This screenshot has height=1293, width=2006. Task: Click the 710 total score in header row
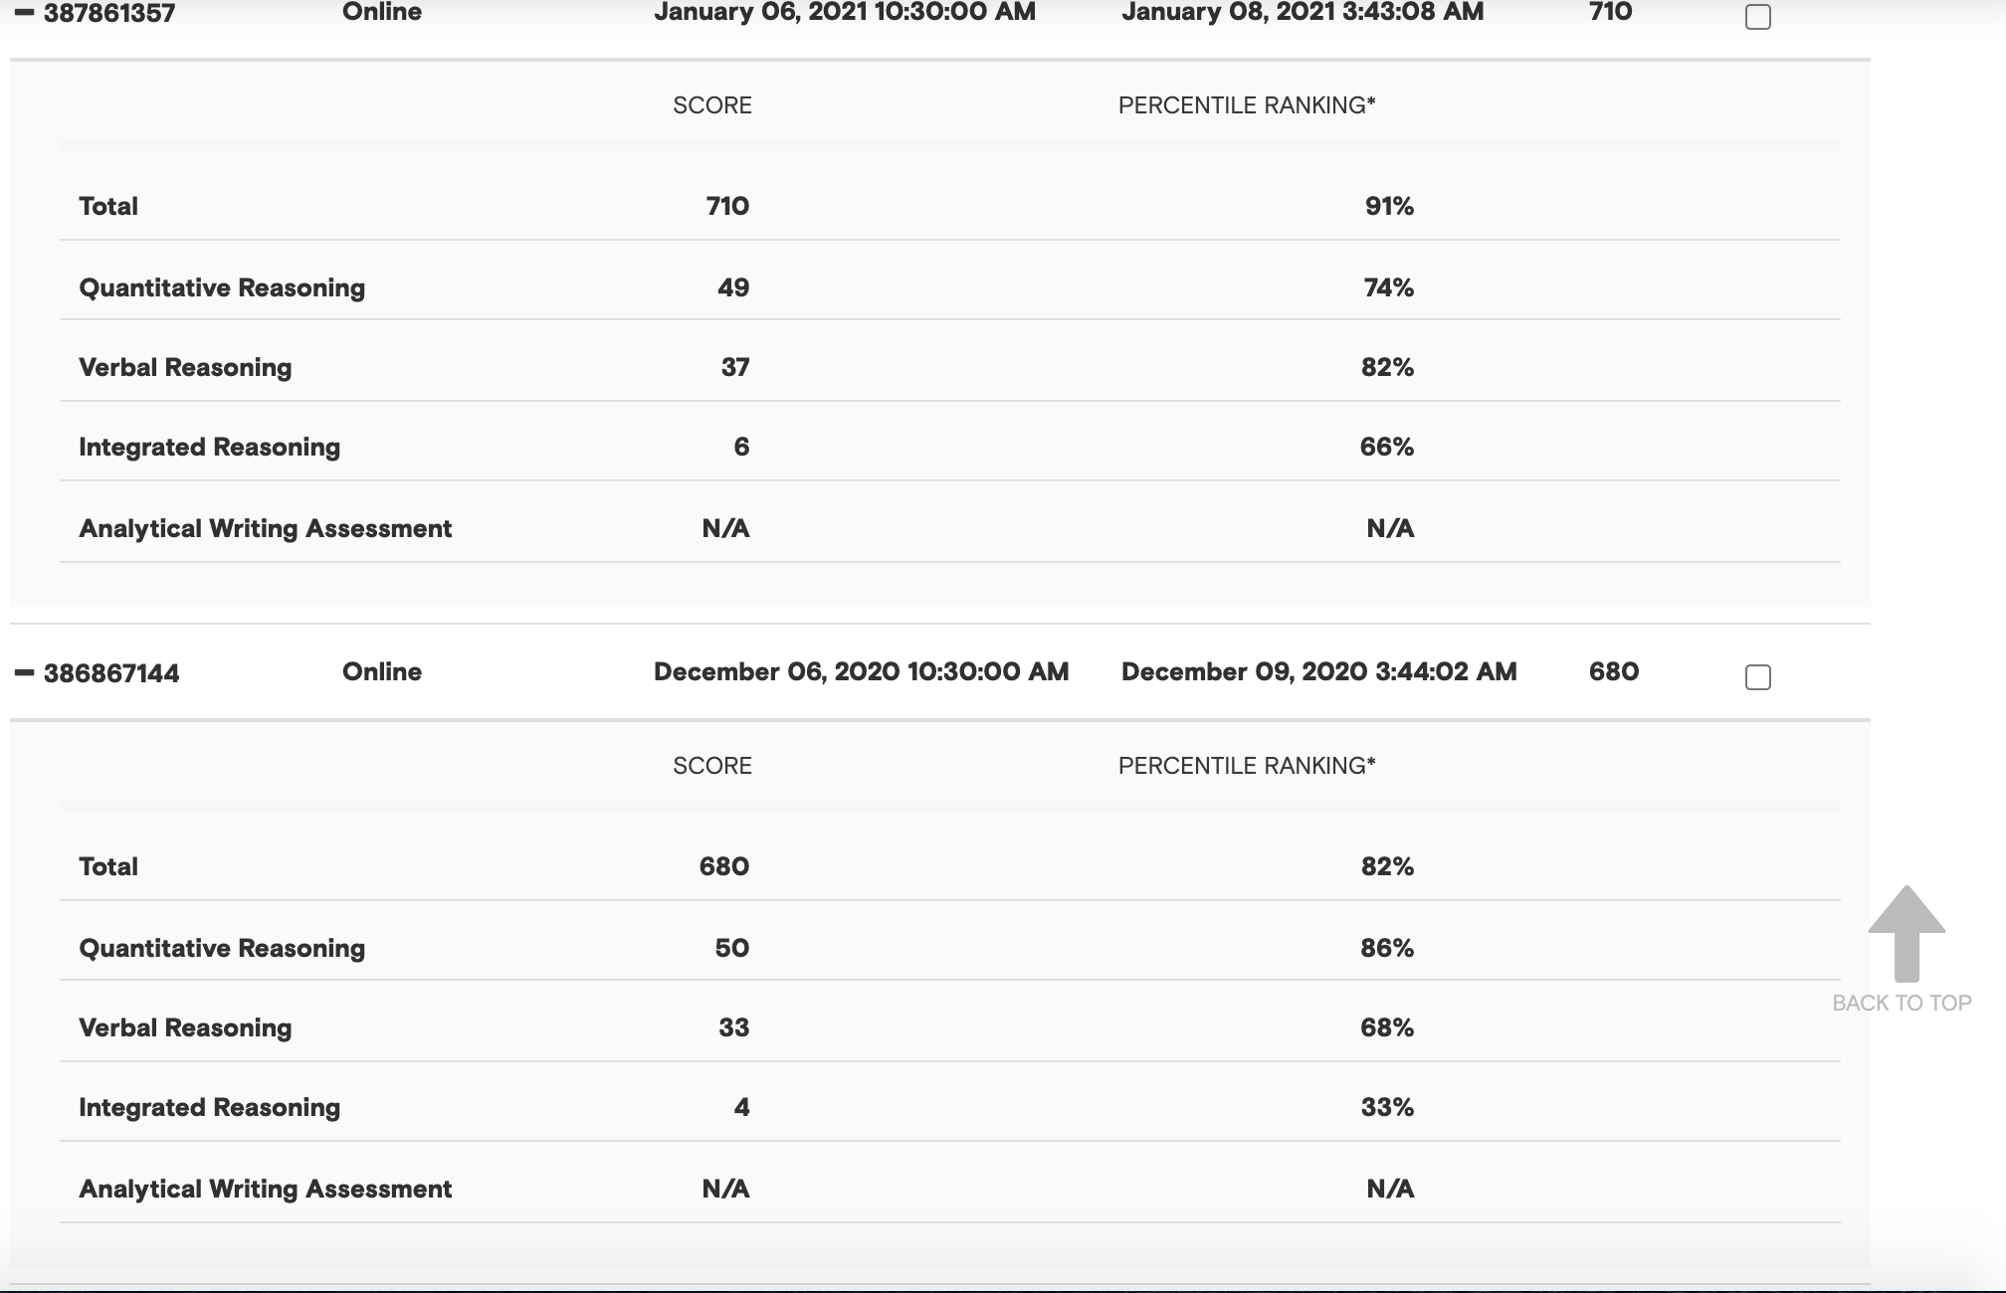1612,13
